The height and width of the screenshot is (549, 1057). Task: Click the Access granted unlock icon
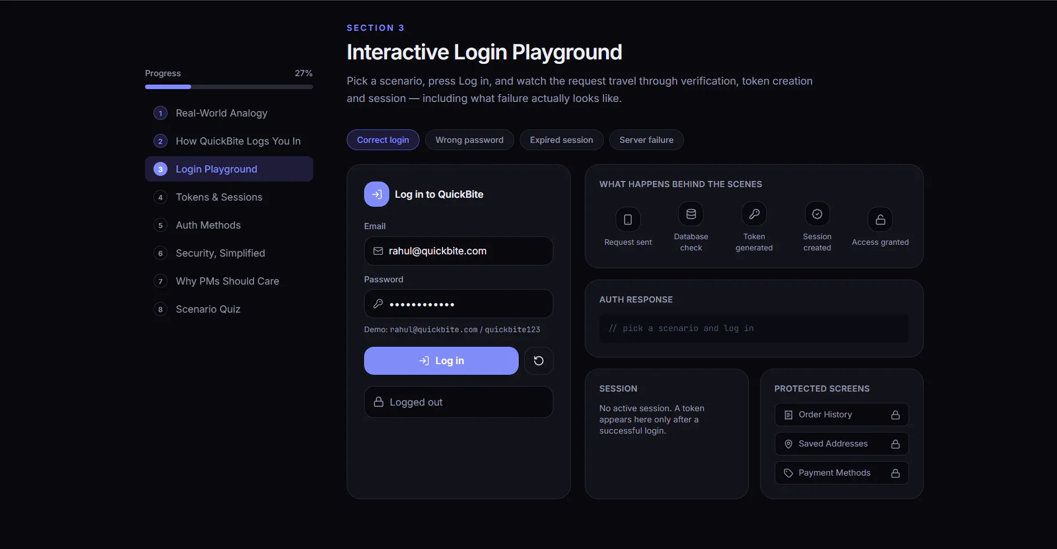[880, 220]
